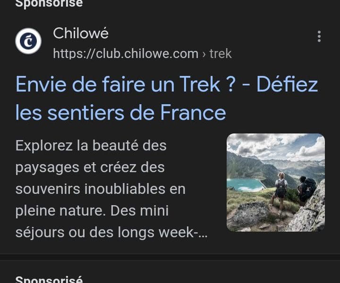Tap the dark divider between sponsored results

170,257
